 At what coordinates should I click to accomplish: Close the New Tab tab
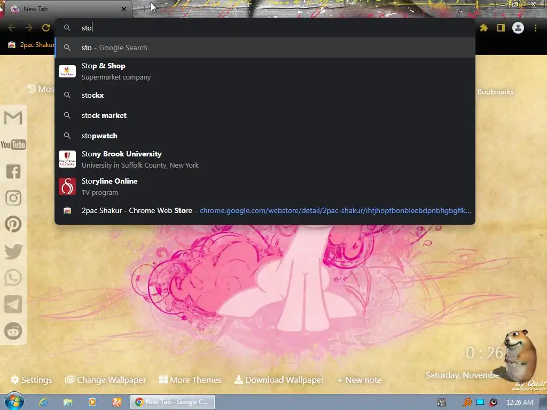point(124,9)
